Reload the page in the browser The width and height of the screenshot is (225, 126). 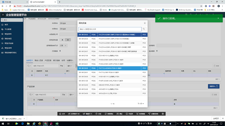click(10, 6)
